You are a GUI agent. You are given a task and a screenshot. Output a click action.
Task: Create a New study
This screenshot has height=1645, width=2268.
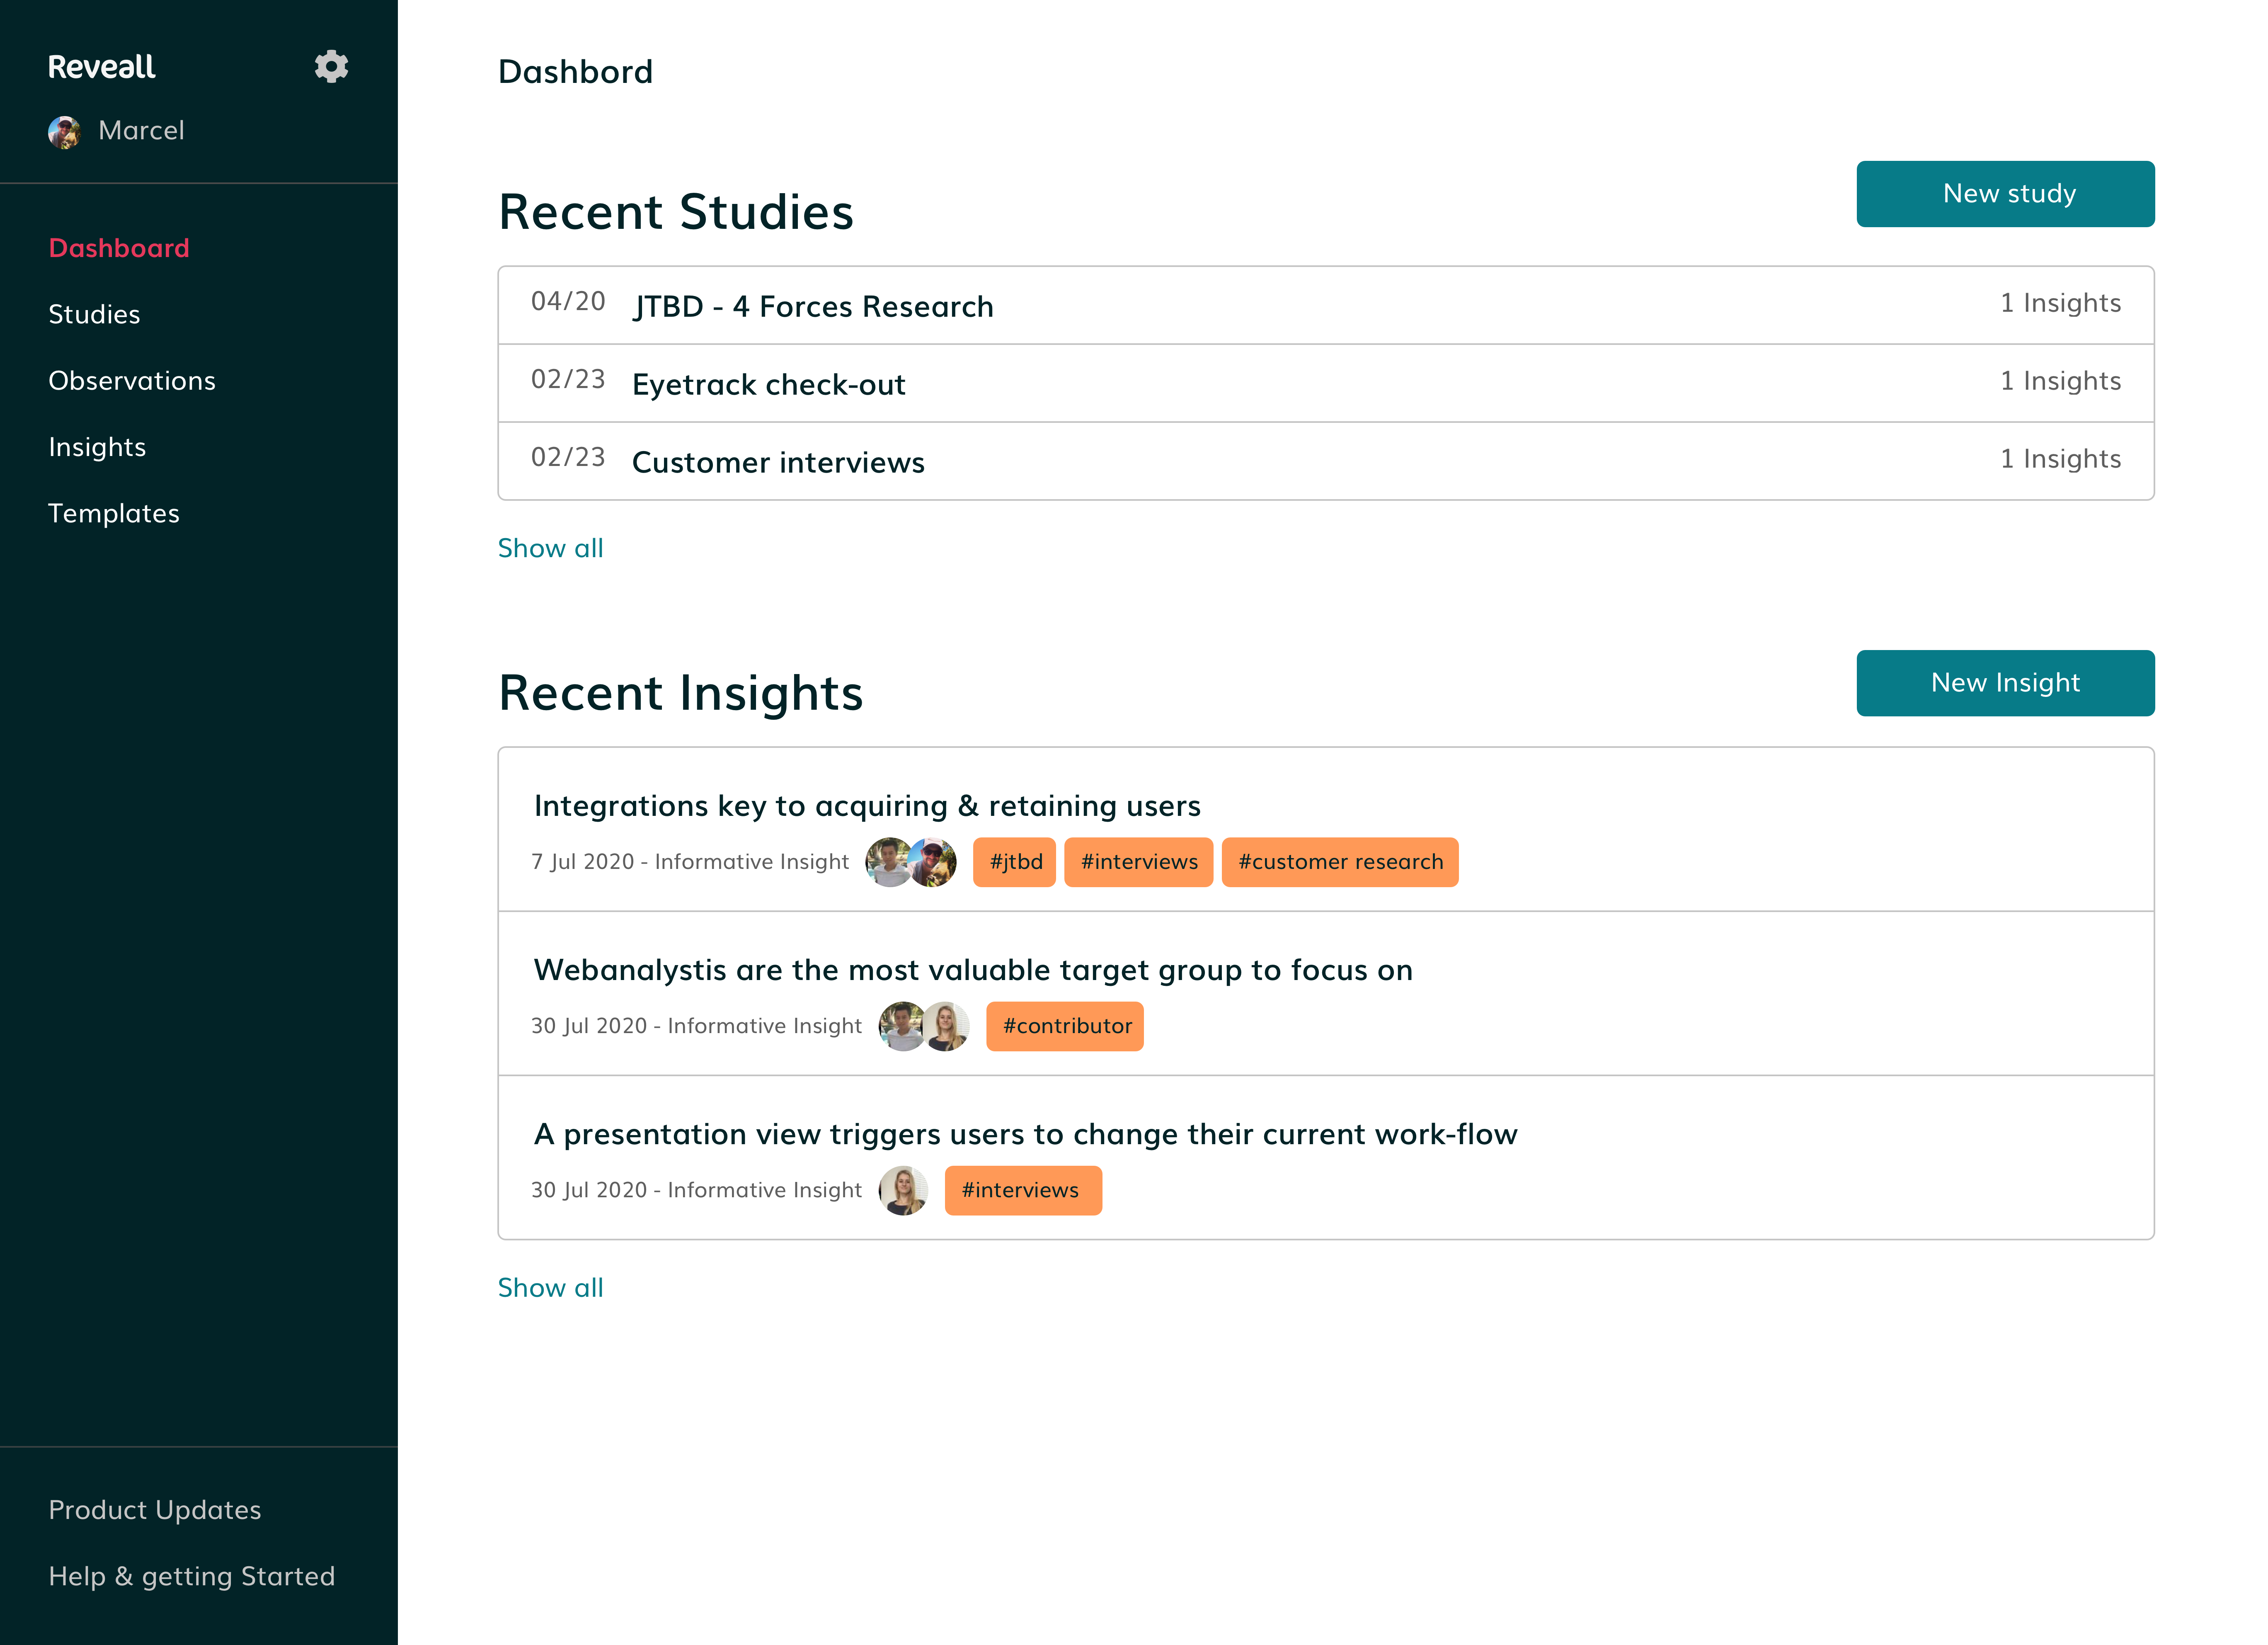tap(2005, 194)
